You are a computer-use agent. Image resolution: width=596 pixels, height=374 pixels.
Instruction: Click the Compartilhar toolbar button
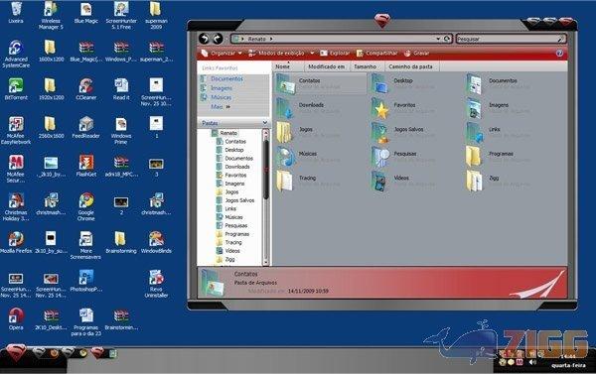376,54
